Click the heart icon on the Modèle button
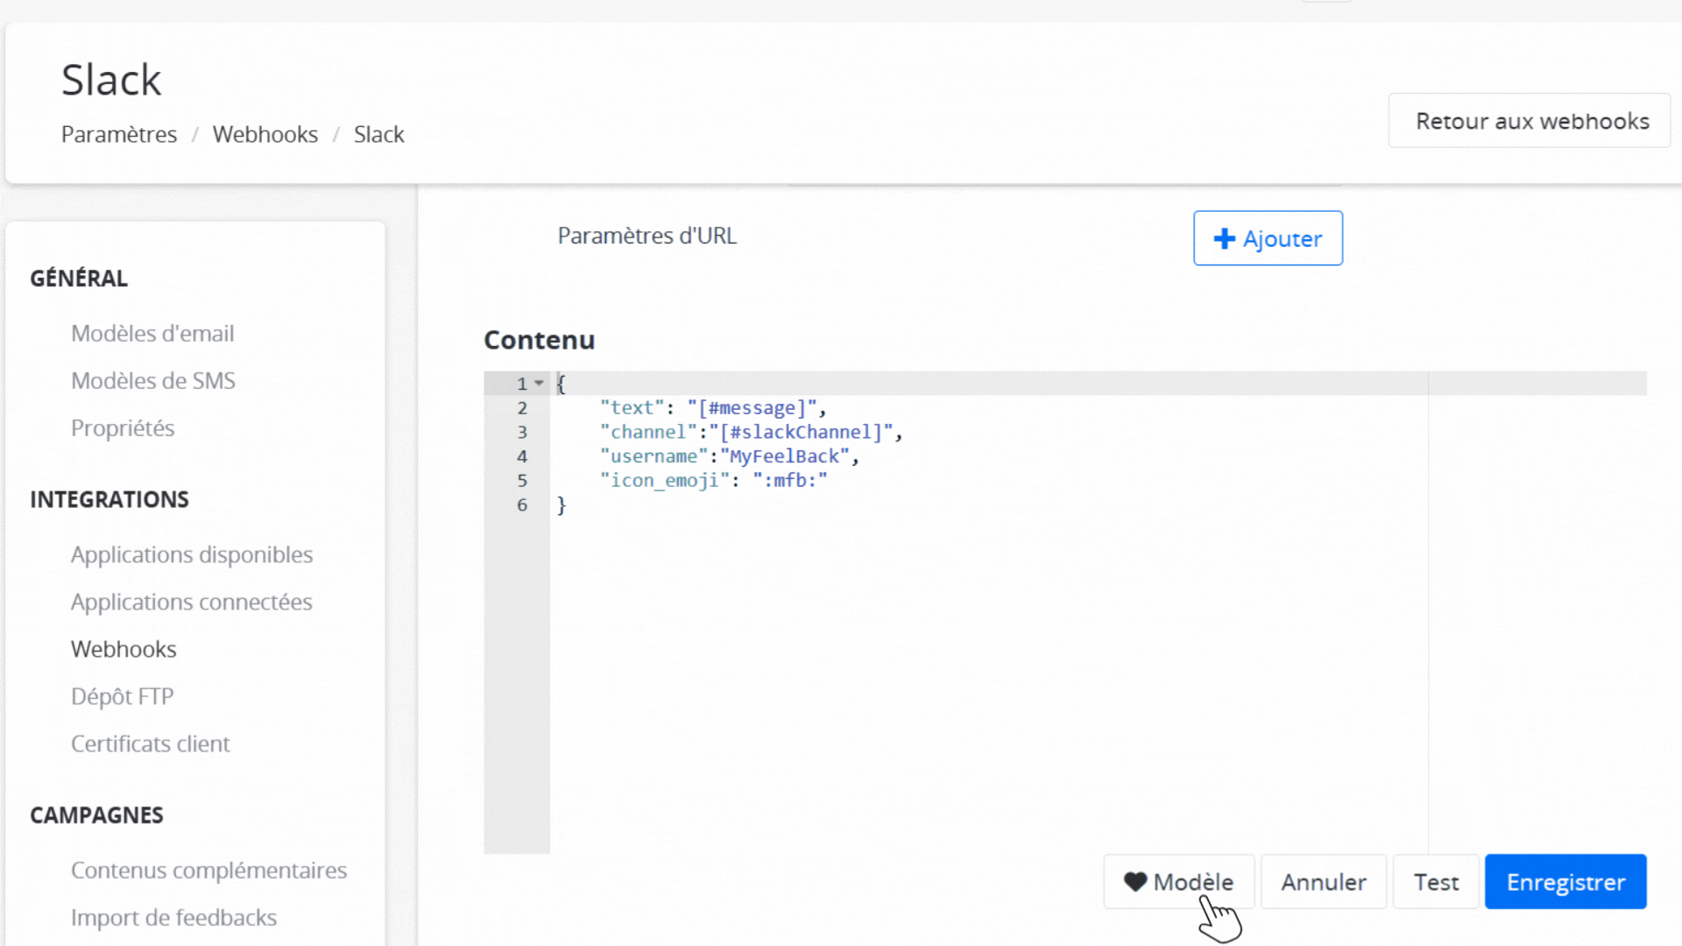 pos(1136,881)
